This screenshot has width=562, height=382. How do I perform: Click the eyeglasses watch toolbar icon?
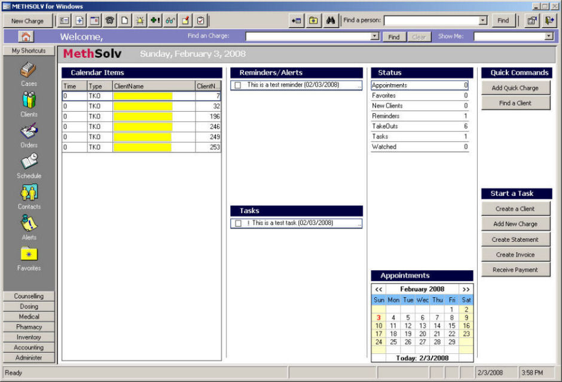click(x=170, y=21)
